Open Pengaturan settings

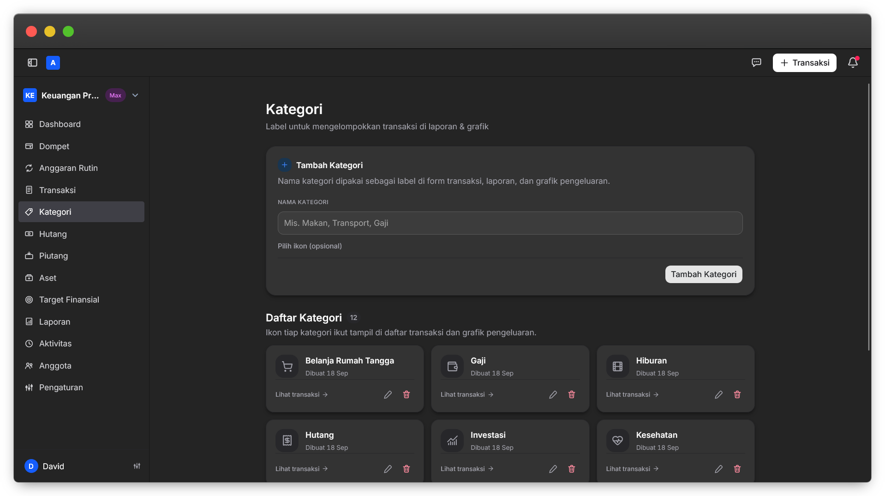coord(81,387)
